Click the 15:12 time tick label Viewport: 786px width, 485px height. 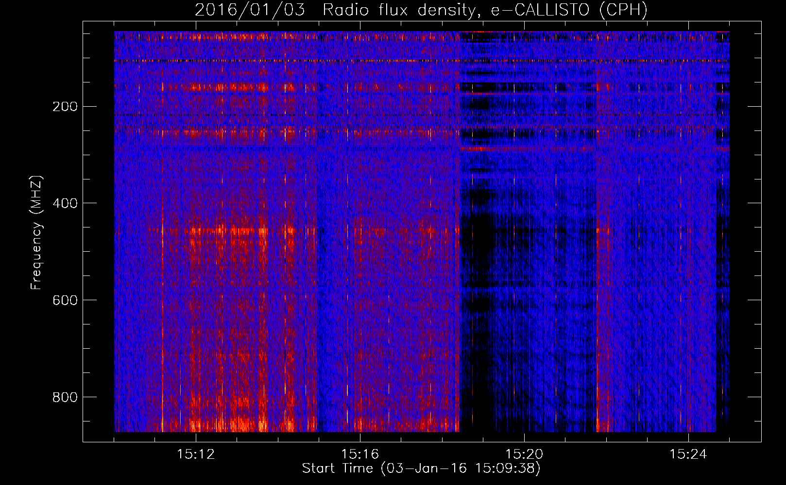point(196,454)
